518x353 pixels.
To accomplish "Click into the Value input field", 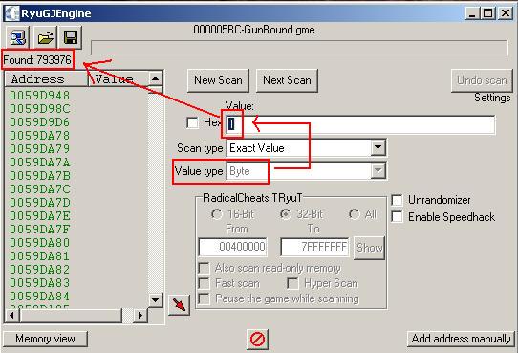I will click(x=360, y=124).
